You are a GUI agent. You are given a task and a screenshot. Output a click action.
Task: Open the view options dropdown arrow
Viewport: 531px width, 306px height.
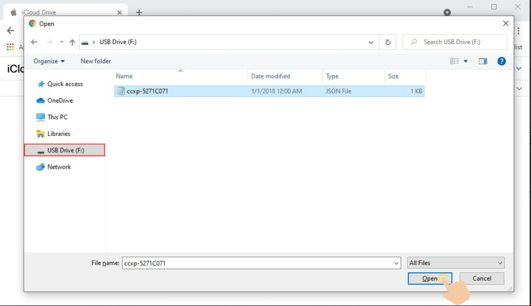pos(466,61)
